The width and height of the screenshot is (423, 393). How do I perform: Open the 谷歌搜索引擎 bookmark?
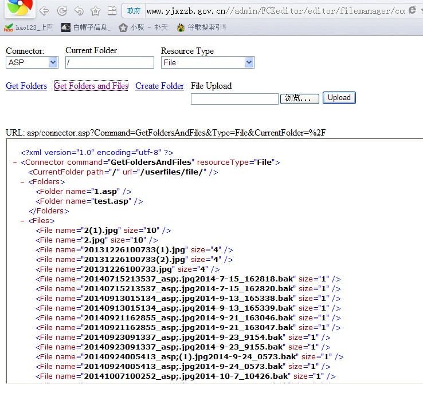202,27
